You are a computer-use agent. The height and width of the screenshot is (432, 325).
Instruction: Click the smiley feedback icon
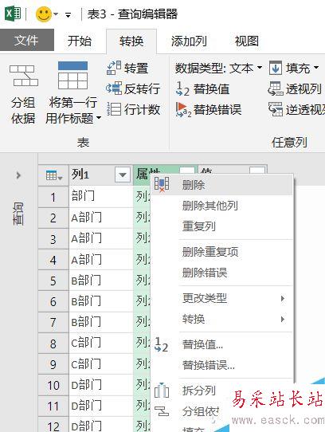click(x=44, y=14)
